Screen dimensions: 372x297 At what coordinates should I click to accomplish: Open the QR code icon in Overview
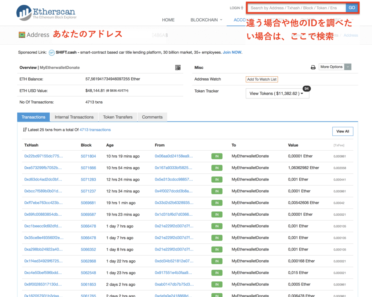(x=178, y=68)
